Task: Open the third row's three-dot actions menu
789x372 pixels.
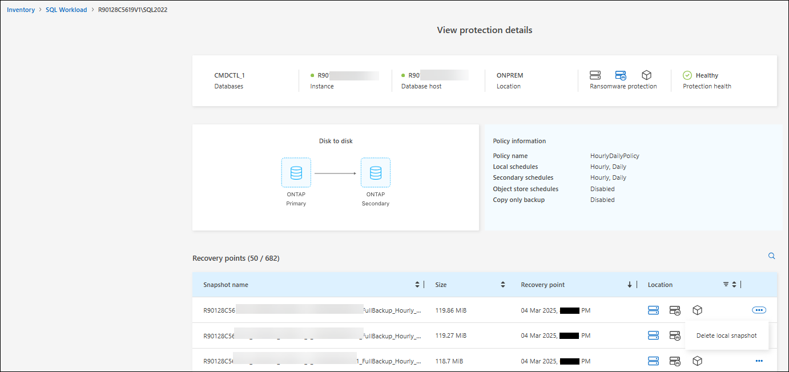Action: coord(759,361)
